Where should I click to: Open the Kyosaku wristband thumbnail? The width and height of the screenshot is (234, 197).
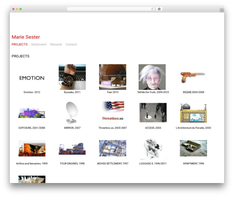tap(72, 77)
